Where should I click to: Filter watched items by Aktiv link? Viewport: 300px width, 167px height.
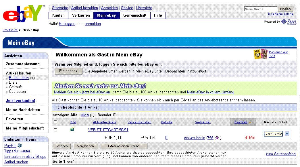(x=85, y=115)
